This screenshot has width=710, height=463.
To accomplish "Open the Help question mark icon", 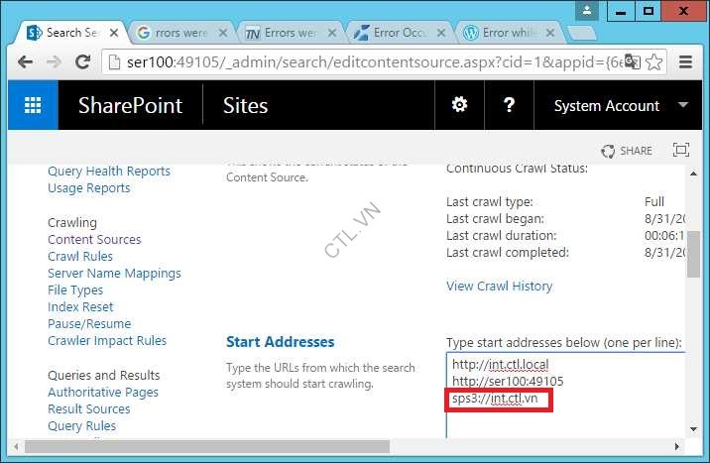I will [509, 105].
